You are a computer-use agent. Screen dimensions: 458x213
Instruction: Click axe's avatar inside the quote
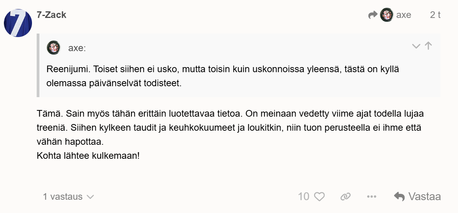coord(54,48)
